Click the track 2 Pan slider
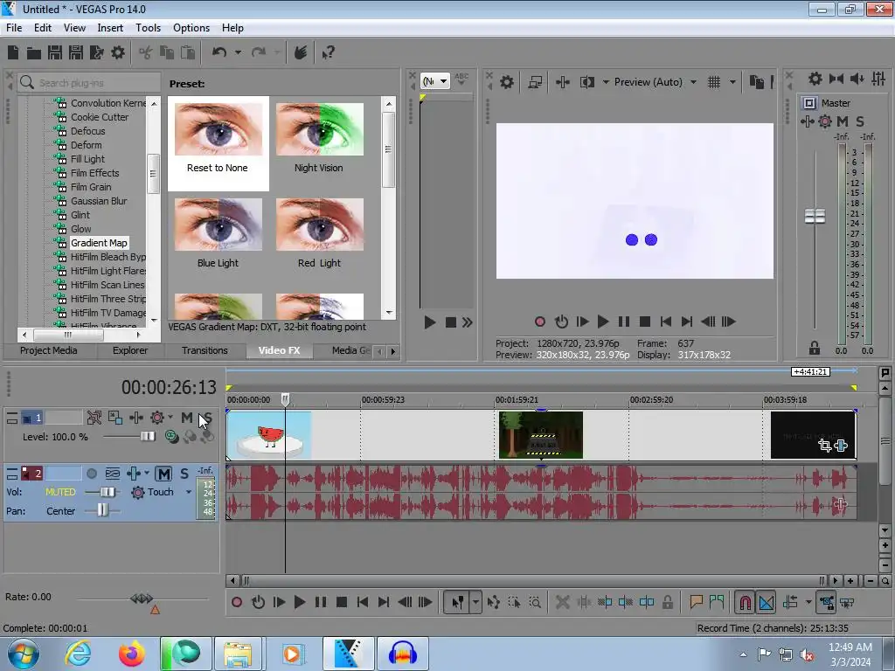 point(102,510)
